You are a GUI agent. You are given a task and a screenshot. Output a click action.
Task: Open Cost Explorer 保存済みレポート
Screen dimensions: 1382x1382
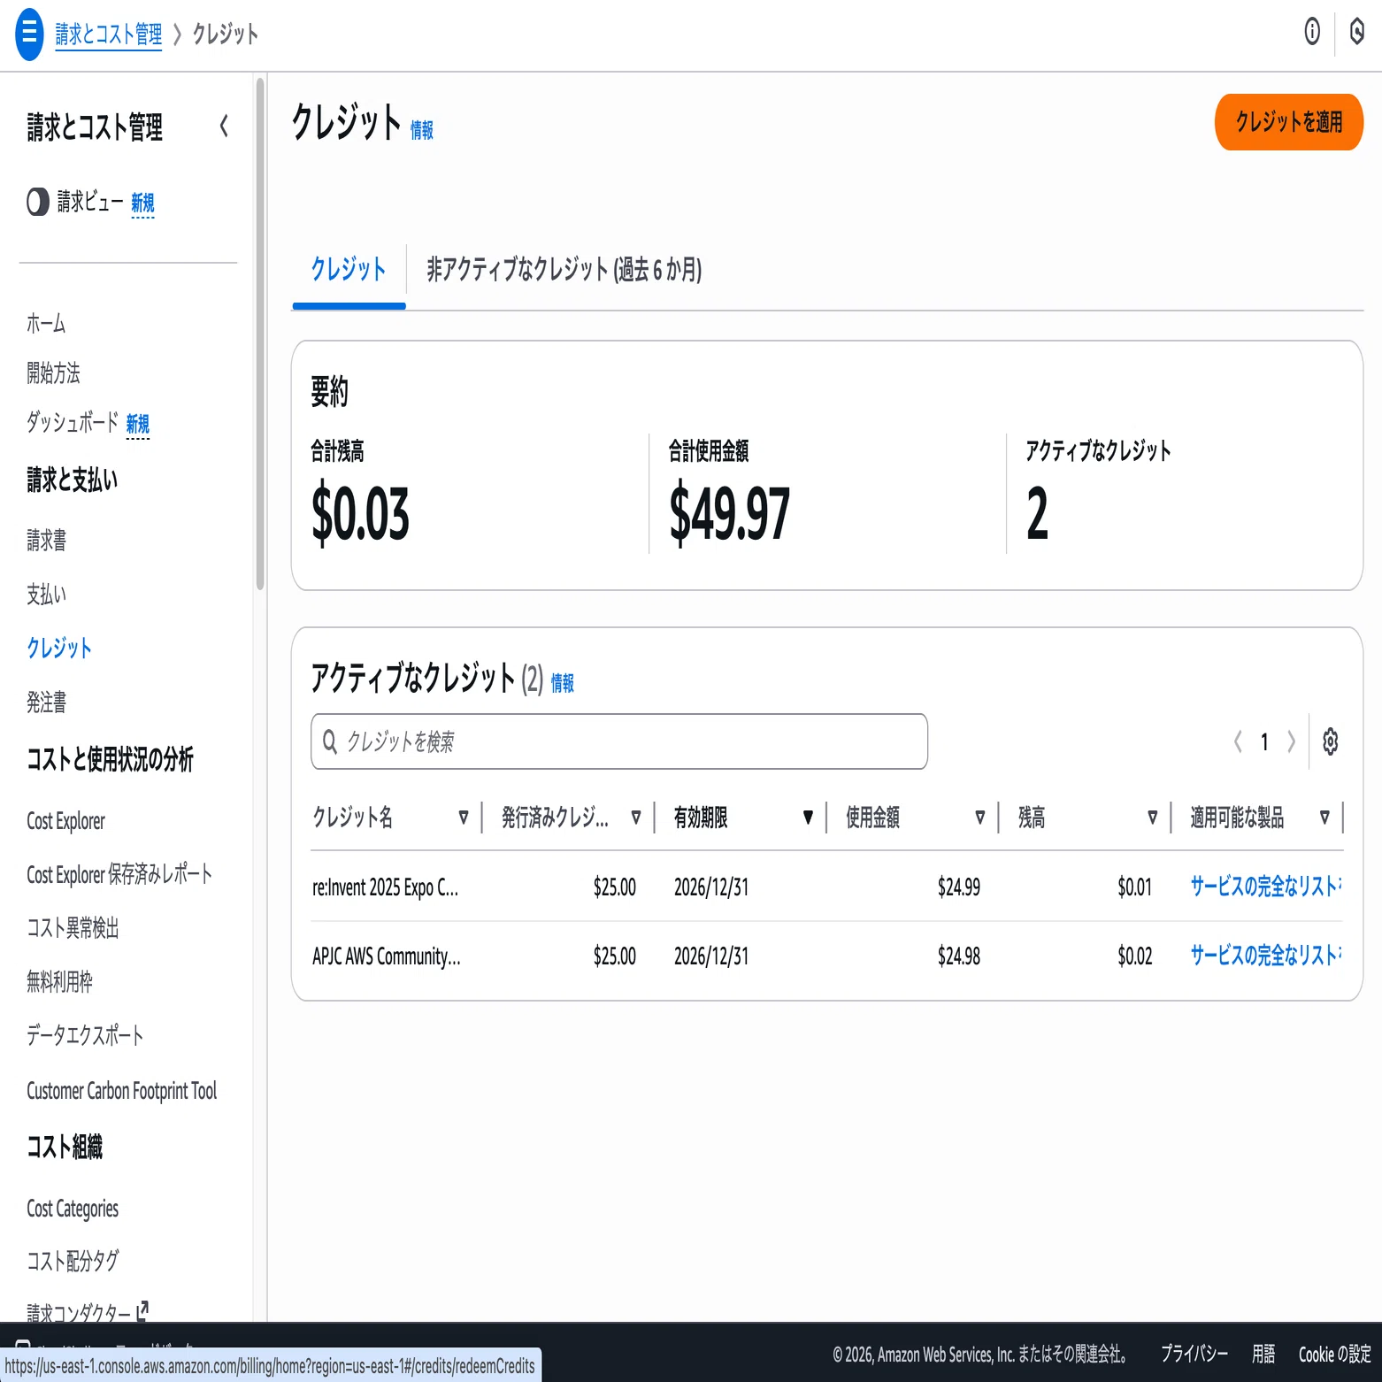click(119, 874)
